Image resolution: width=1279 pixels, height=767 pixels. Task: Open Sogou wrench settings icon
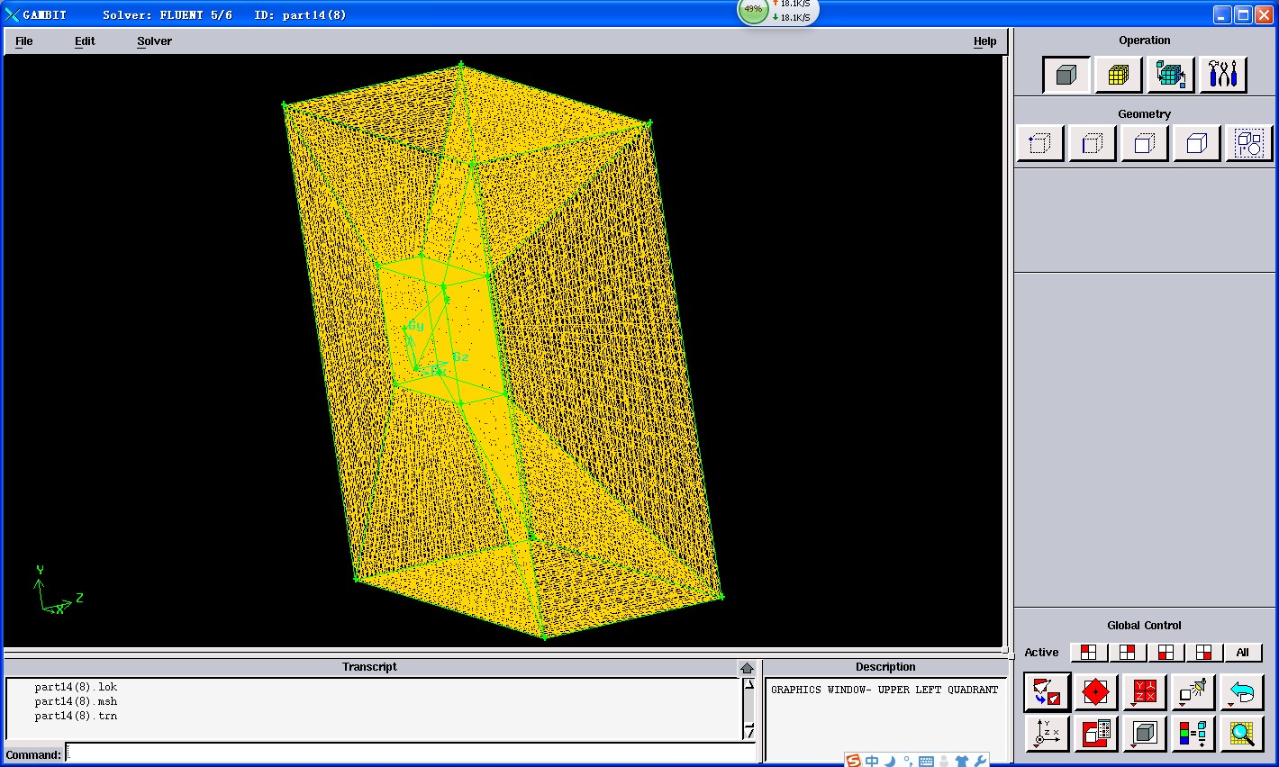[x=980, y=762]
